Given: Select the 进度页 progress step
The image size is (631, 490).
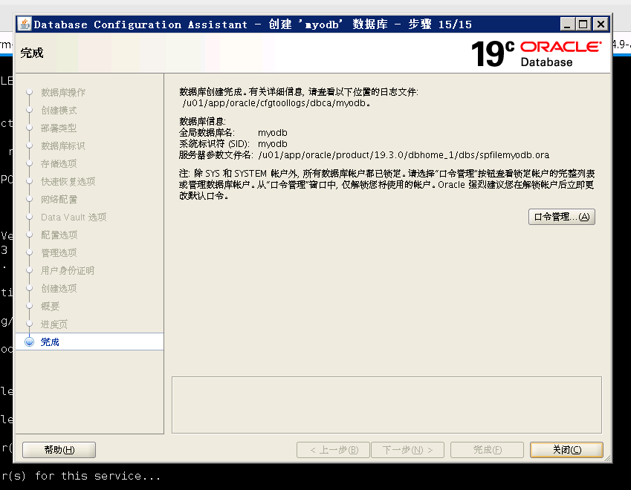Looking at the screenshot, I should 54,324.
